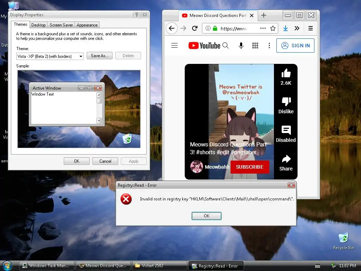Select the Recycle Bin desktop icon
This screenshot has width=361, height=271.
(x=343, y=241)
